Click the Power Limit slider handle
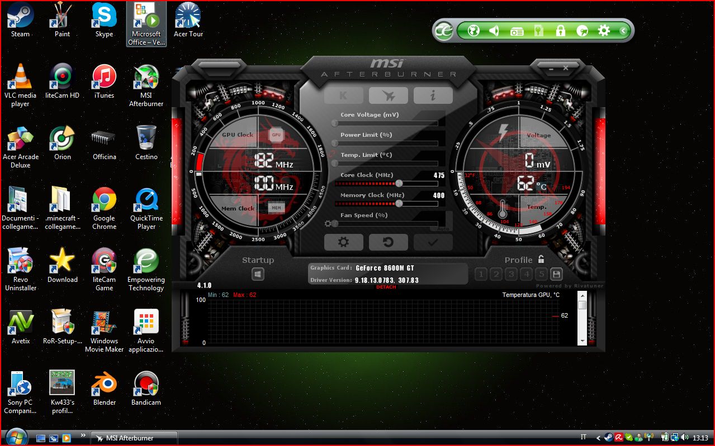The height and width of the screenshot is (446, 715). pyautogui.click(x=335, y=143)
